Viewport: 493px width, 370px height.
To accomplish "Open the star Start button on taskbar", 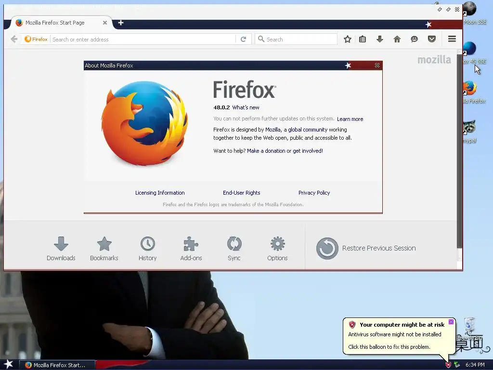I will 8,364.
